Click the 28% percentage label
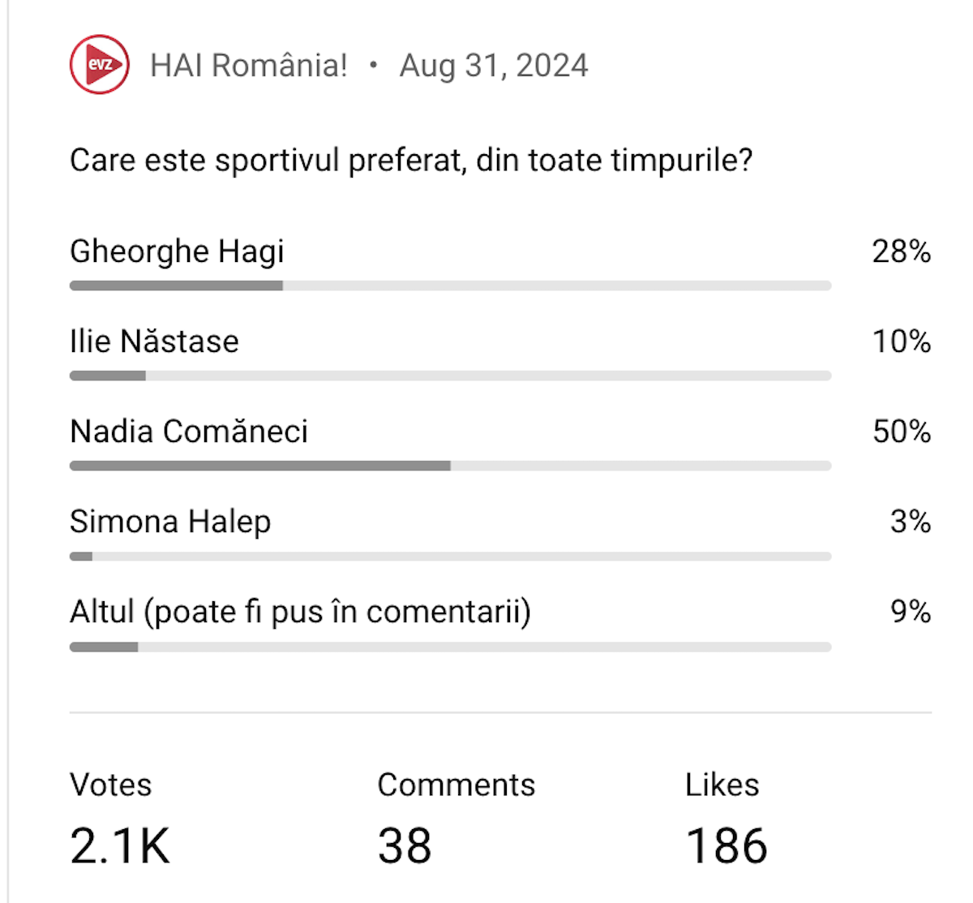Screen dimensions: 973x903 900,252
